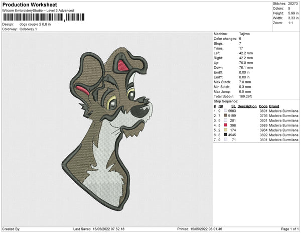The image size is (301, 233).
Task: Click stitch count '5683' in row 1
Action: tap(232, 111)
